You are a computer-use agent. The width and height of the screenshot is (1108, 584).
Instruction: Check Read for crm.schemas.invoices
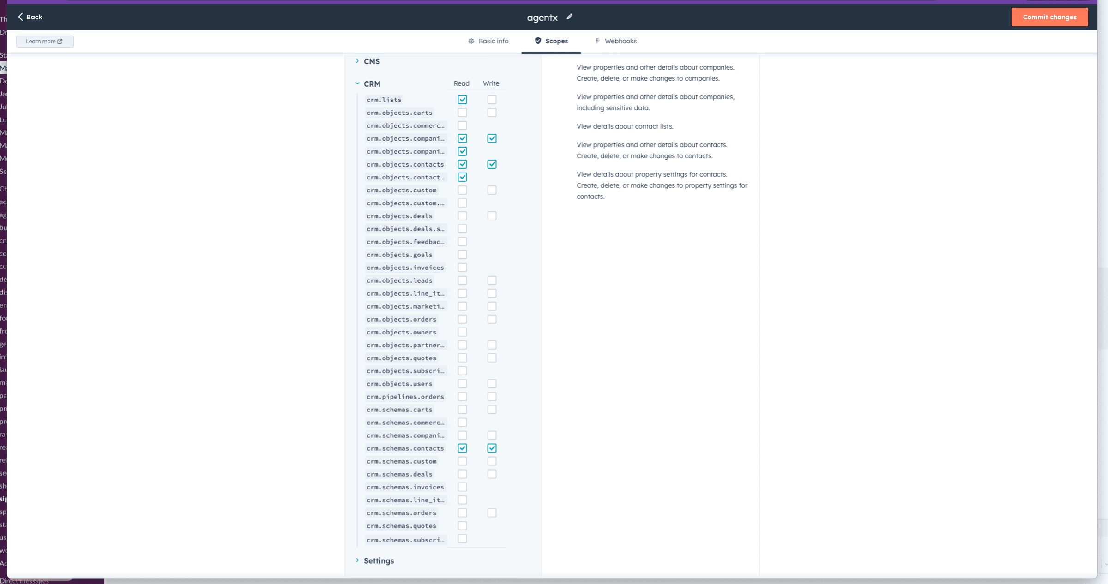point(462,487)
